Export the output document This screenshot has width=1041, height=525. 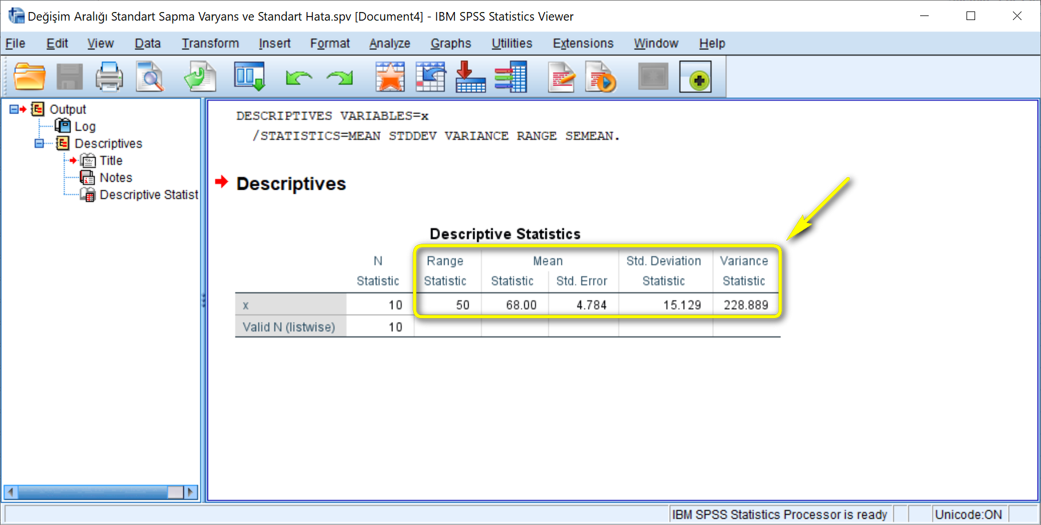coord(199,76)
